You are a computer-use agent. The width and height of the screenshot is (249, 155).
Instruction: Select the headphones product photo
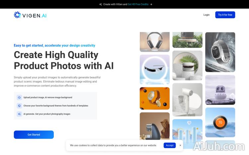155,42
